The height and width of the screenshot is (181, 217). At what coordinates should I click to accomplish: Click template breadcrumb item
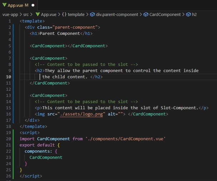(76, 15)
